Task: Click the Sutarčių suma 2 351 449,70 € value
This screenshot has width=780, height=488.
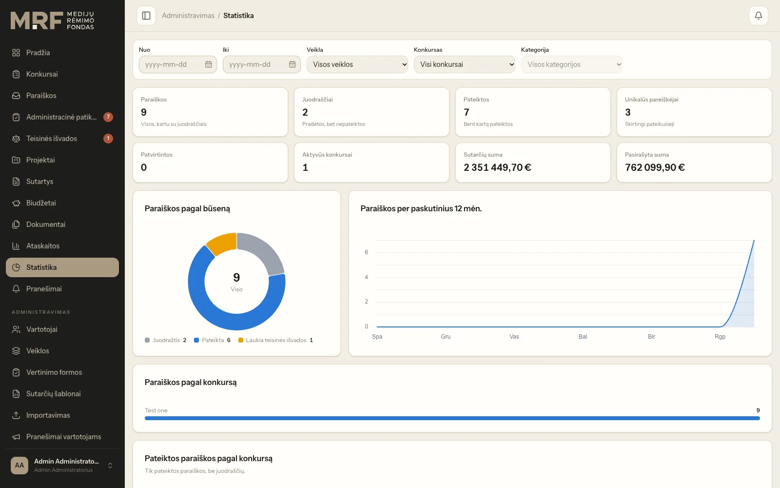Action: click(x=497, y=167)
